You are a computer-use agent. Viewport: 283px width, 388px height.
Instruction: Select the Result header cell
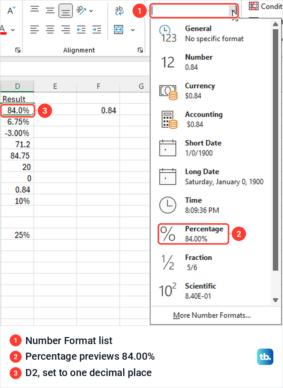tap(17, 99)
